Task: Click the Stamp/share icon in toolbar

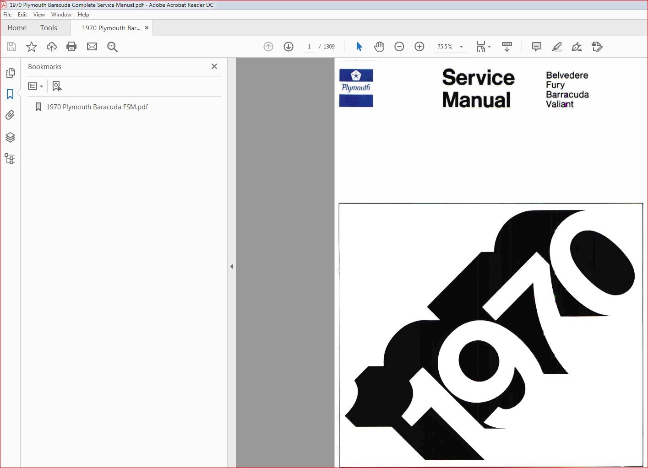Action: tap(597, 47)
